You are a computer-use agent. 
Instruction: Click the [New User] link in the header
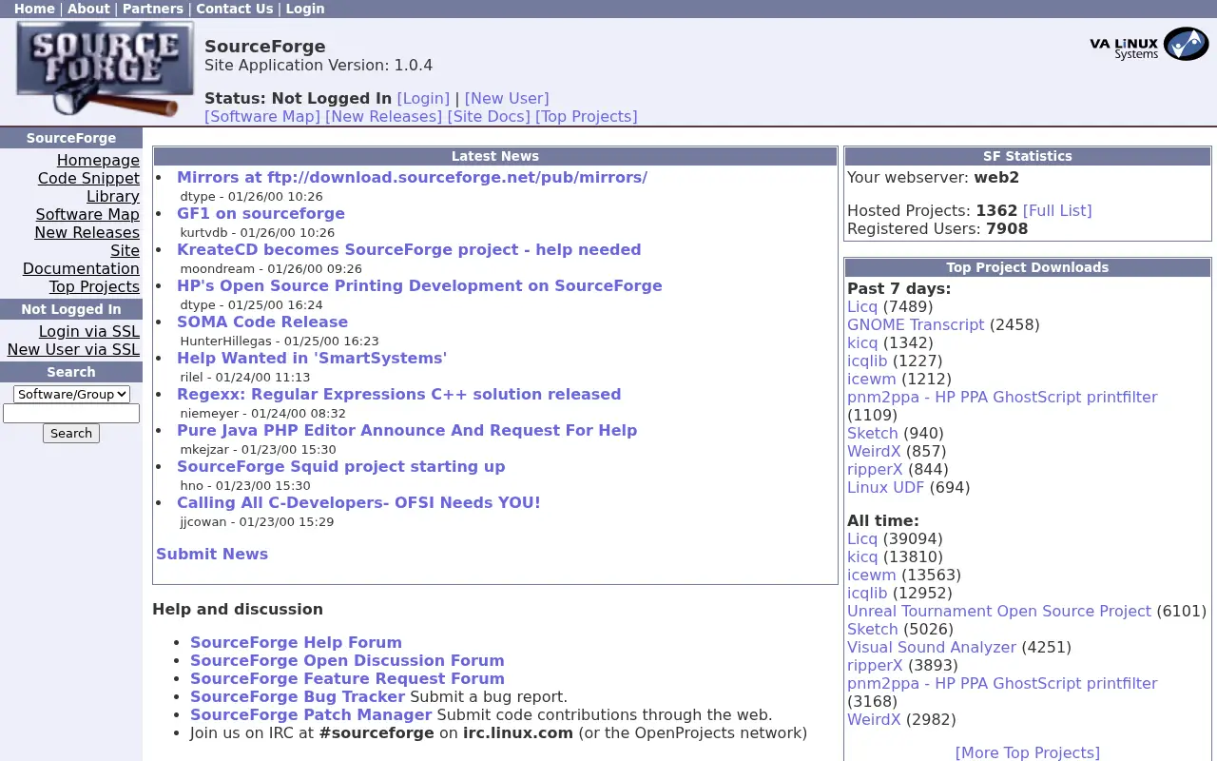pyautogui.click(x=507, y=98)
